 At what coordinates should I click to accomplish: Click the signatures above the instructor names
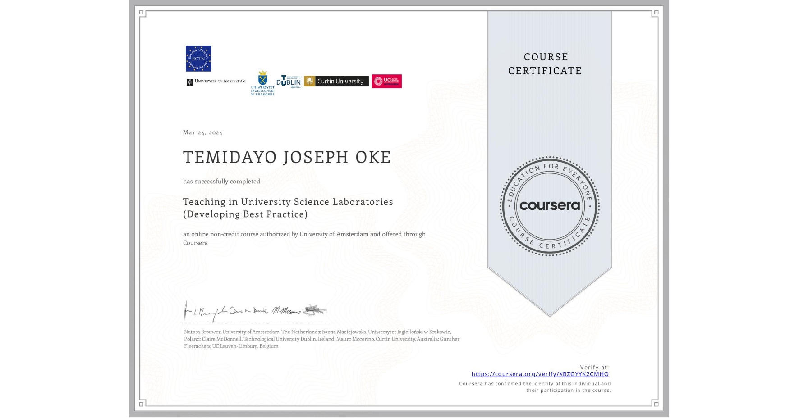coord(255,311)
